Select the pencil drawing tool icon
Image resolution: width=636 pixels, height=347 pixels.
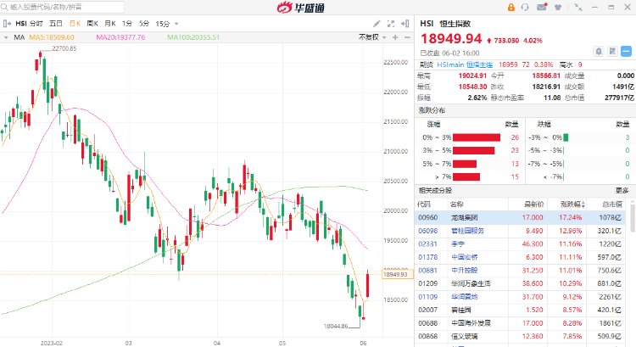(377, 24)
